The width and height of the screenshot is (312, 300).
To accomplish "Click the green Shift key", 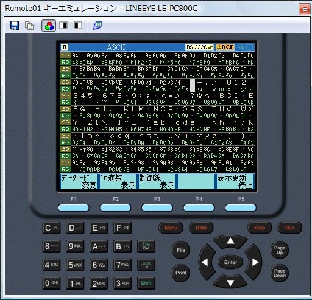I will coord(146,283).
